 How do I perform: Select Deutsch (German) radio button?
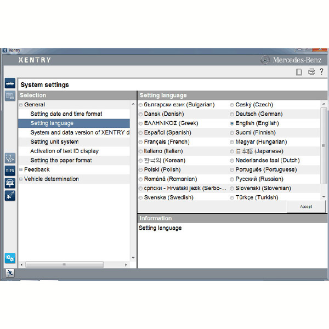[x=232, y=114]
